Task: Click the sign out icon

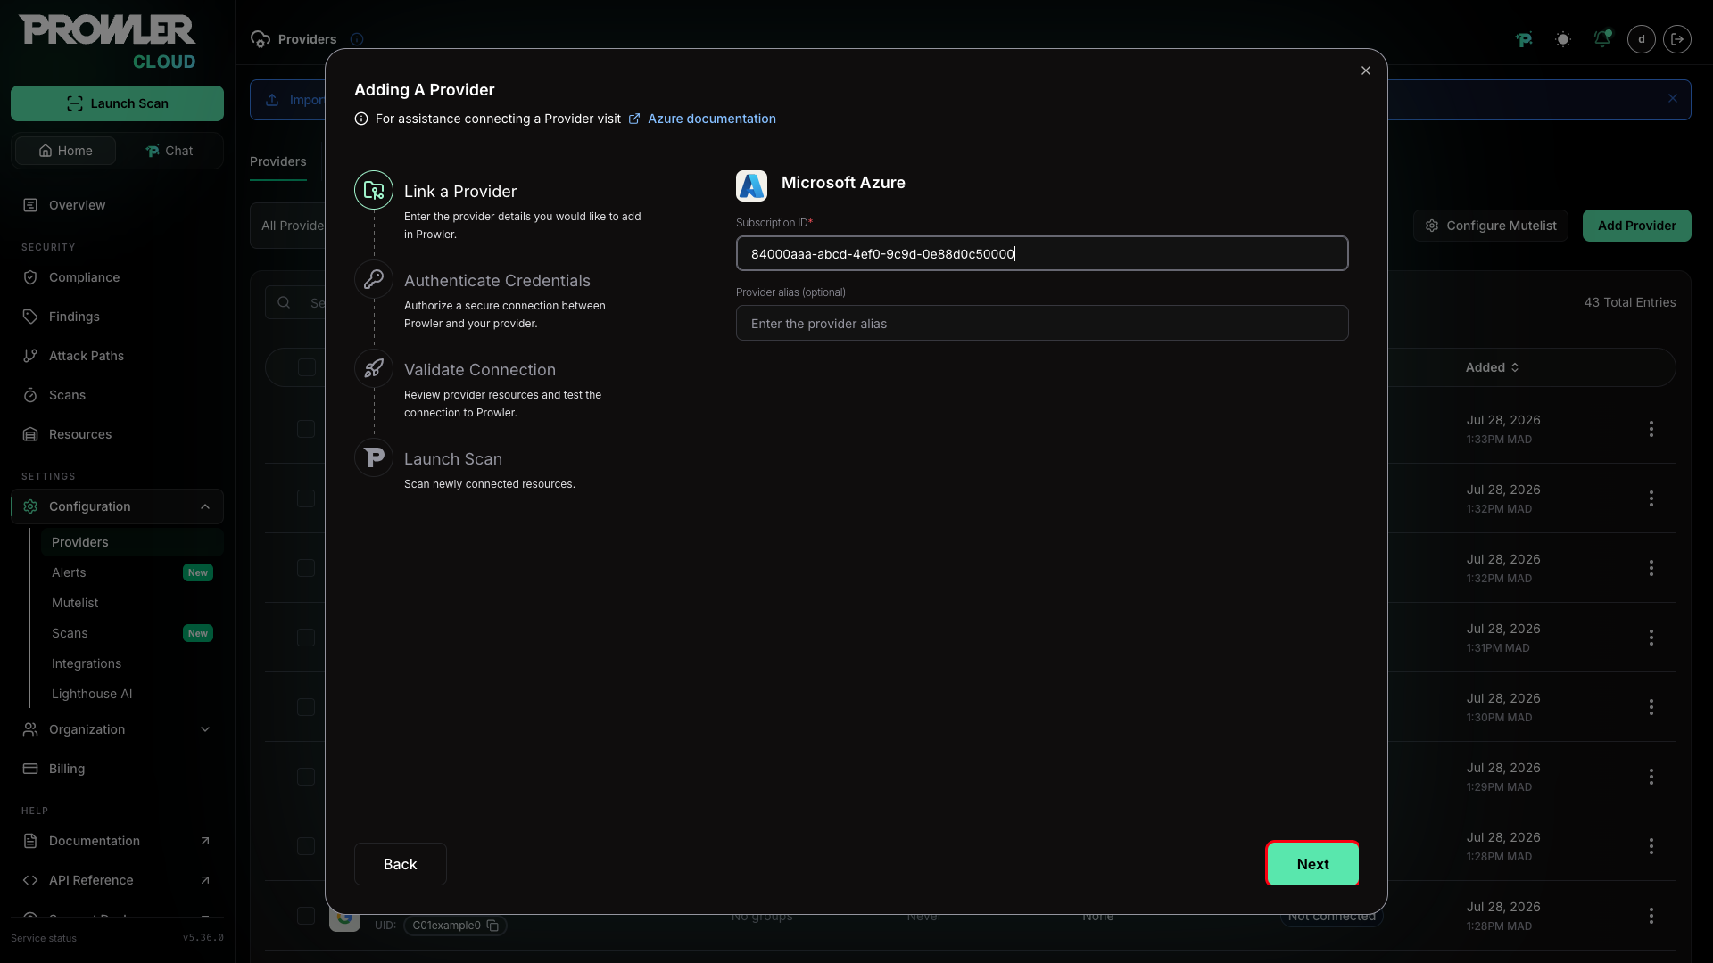Action: click(1677, 39)
